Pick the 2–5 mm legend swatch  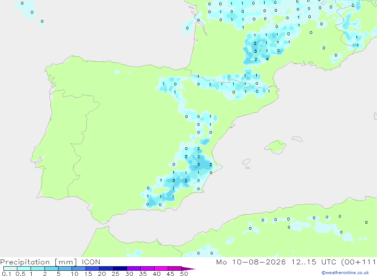pos(51,268)
